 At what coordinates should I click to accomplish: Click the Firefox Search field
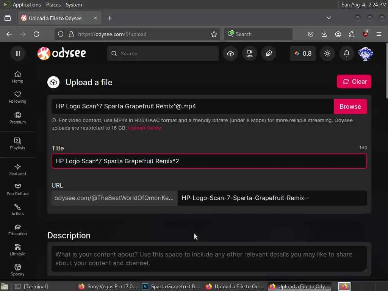point(258,34)
